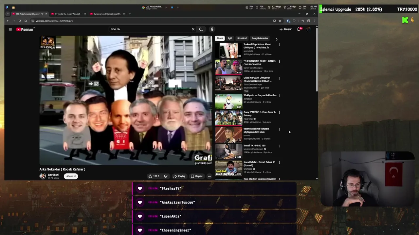The height and width of the screenshot is (235, 419).
Task: Open Sorry PARODİ video thumbnail
Action: click(x=228, y=118)
